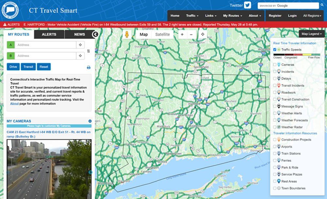
Task: Focus the Google search box
Action: tap(288, 6)
